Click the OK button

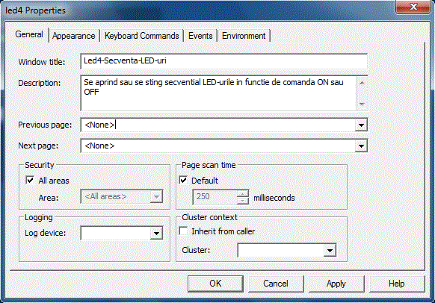(215, 284)
